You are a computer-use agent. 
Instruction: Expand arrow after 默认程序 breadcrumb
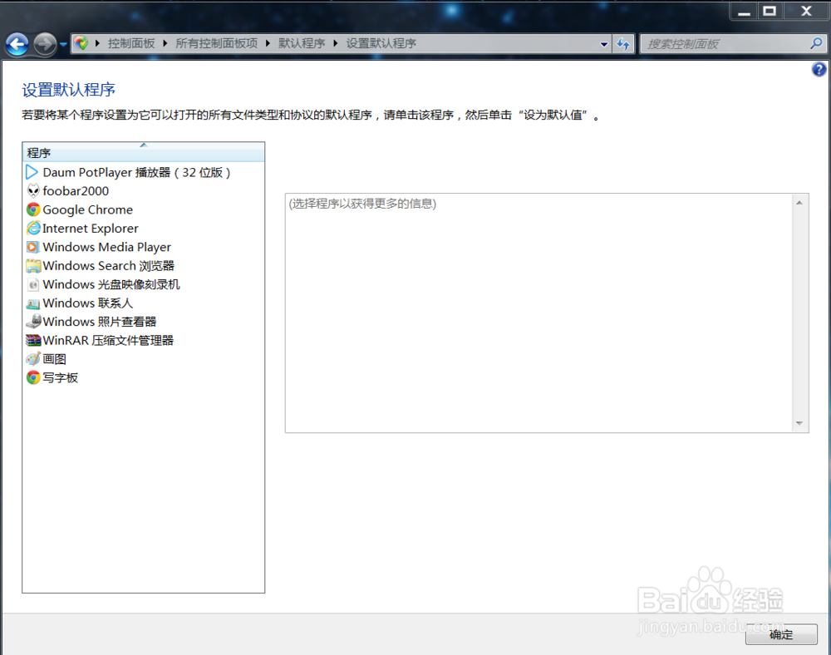336,43
